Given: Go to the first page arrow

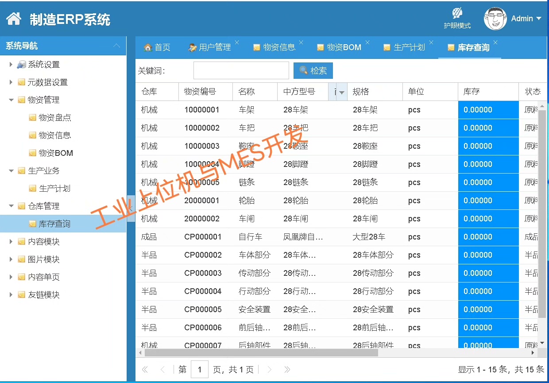Looking at the screenshot, I should click(144, 369).
